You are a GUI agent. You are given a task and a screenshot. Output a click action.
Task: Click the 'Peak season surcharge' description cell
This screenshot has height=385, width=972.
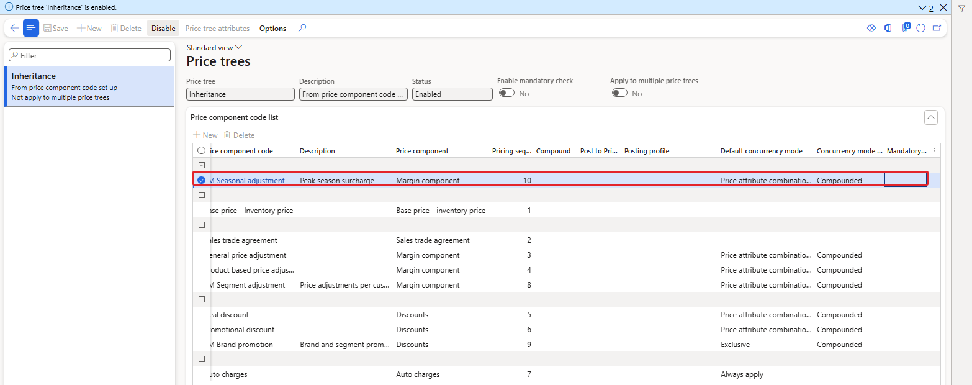point(337,181)
